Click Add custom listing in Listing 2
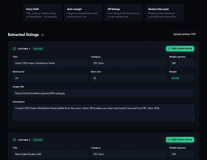 pos(180,140)
